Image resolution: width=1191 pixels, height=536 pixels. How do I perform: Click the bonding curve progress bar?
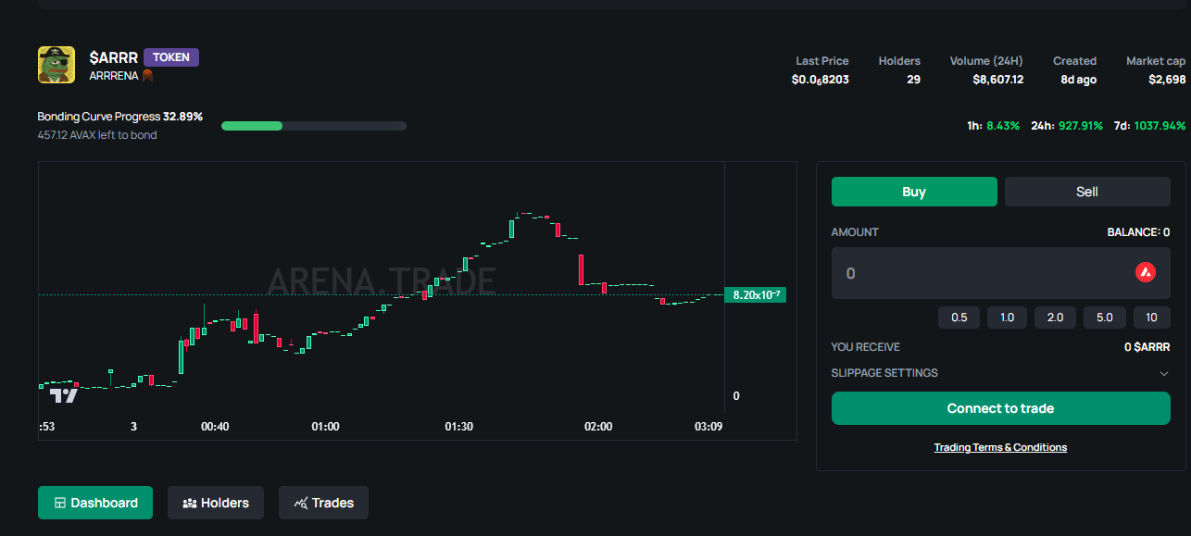point(313,126)
